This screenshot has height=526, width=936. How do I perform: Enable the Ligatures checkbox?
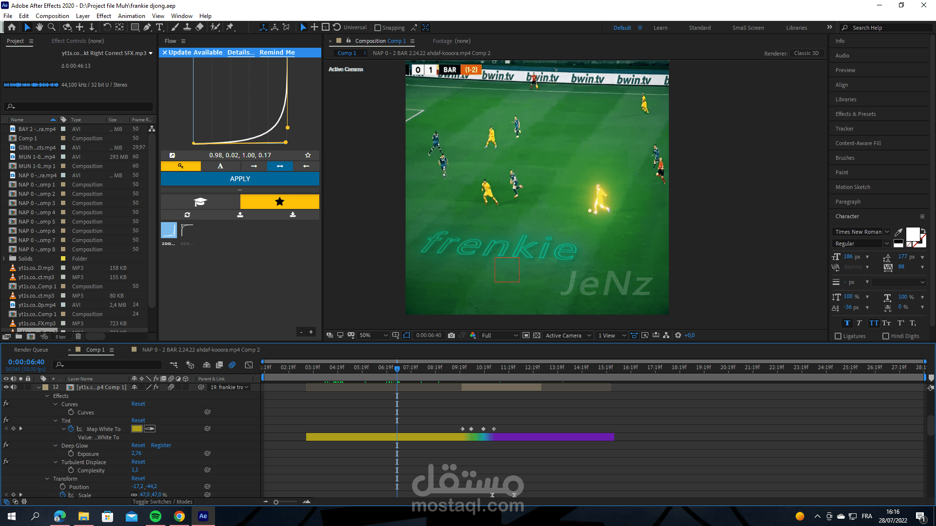click(838, 336)
